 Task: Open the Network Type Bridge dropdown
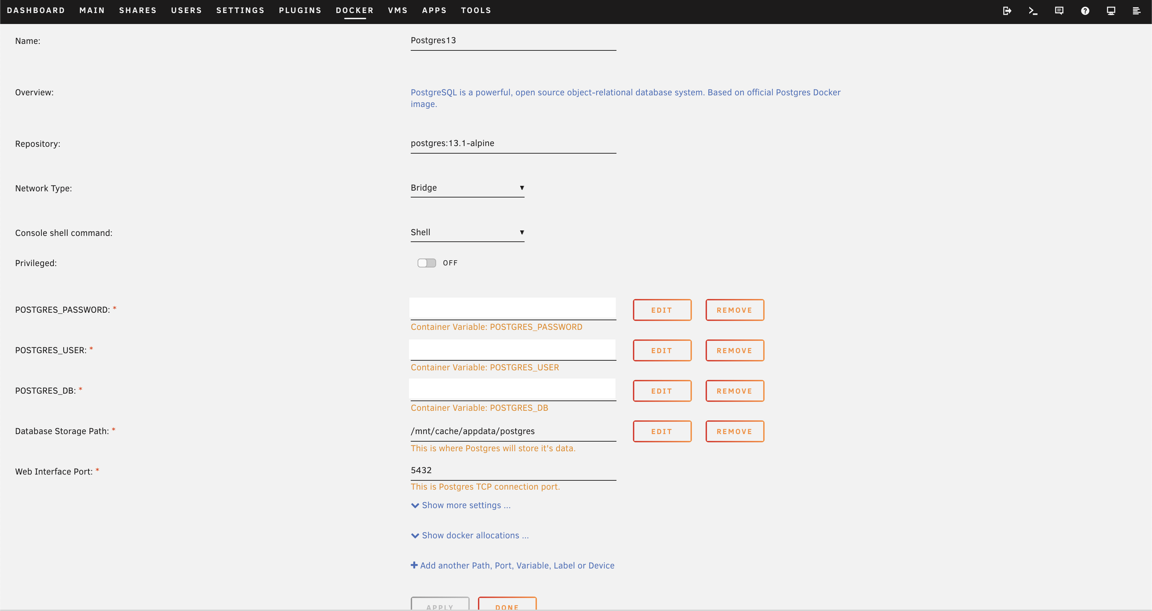[x=467, y=188]
